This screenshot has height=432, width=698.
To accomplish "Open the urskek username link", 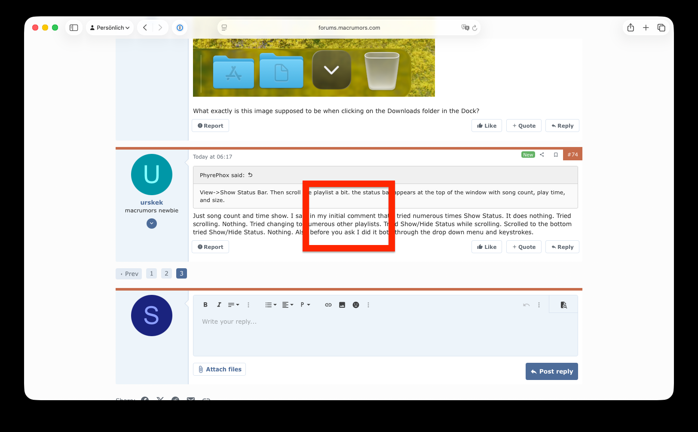I will 152,202.
